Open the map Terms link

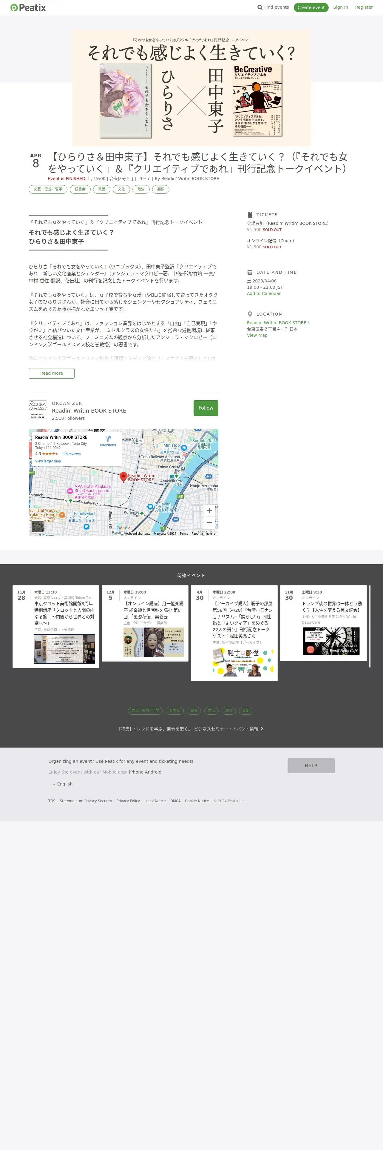coord(184,534)
